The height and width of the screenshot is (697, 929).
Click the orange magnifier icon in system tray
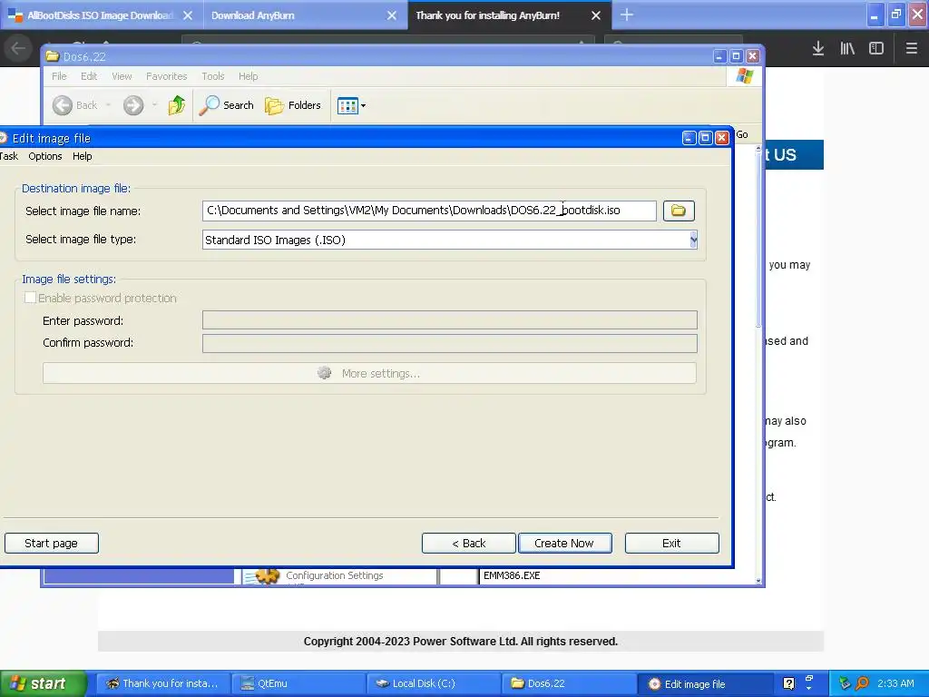[x=862, y=683]
